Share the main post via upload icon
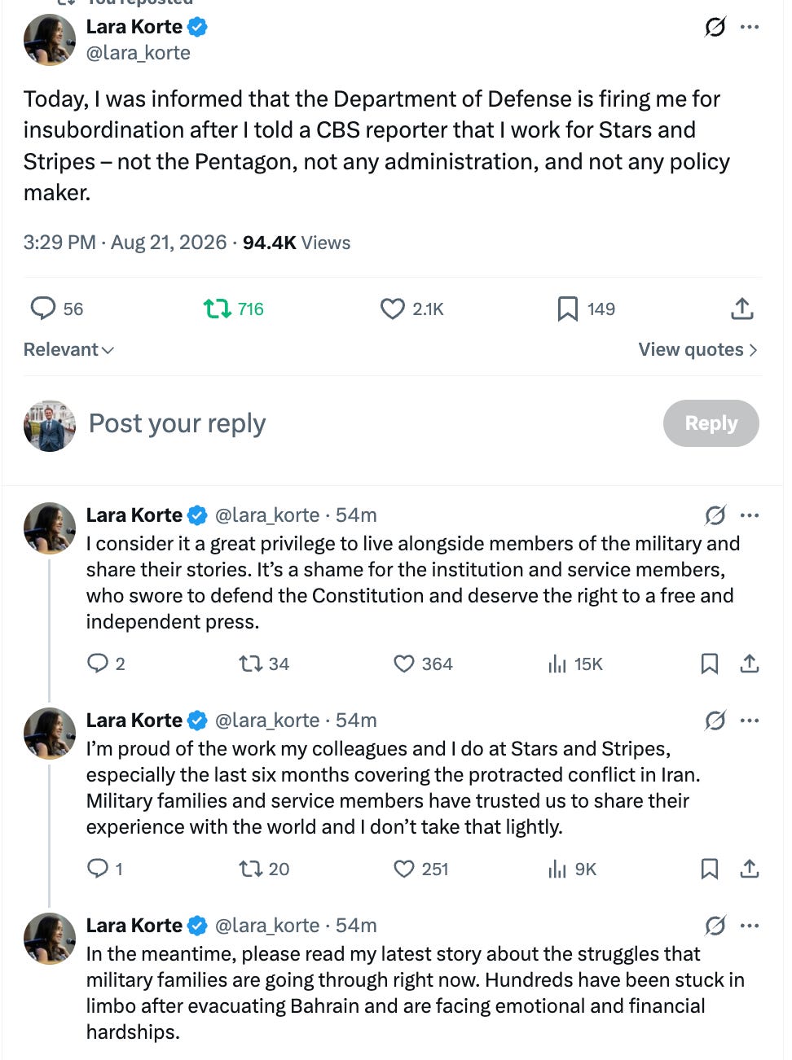The width and height of the screenshot is (792, 1060). [x=742, y=309]
